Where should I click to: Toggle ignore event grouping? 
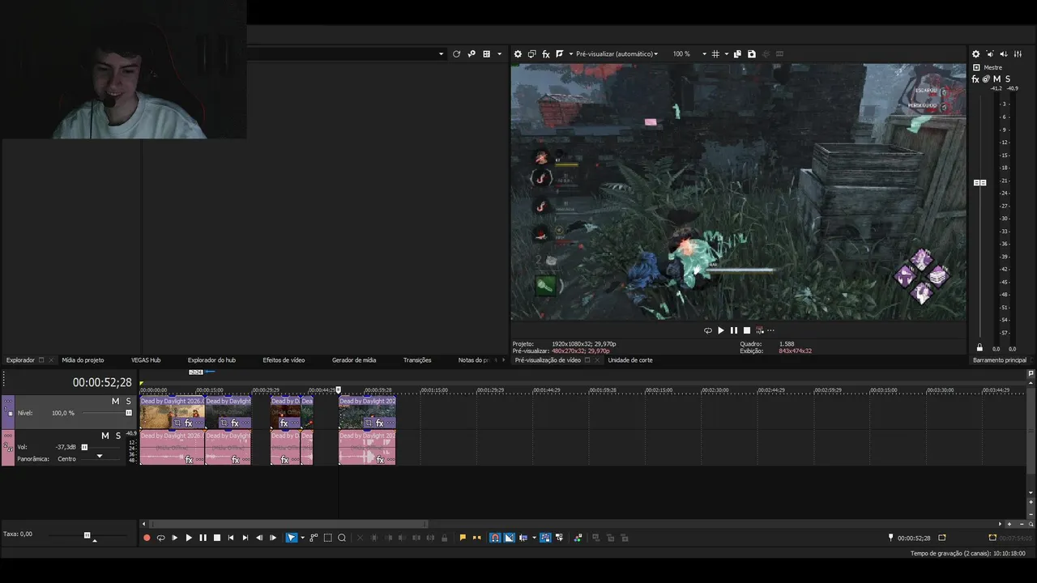pos(559,538)
